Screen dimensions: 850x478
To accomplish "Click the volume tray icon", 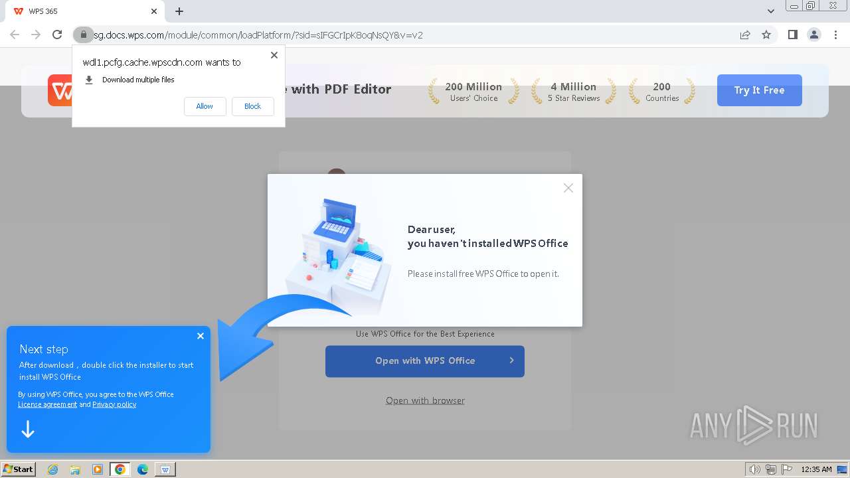I will 755,469.
